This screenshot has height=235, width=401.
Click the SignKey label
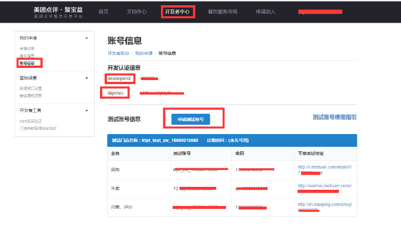tap(116, 93)
